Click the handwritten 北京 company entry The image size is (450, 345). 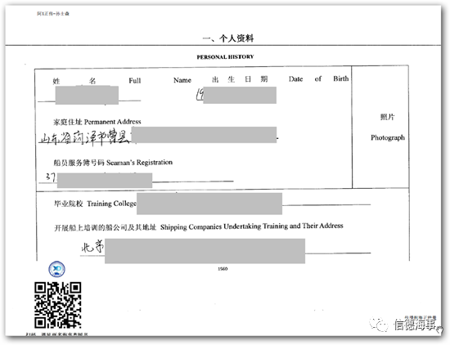[x=92, y=247]
